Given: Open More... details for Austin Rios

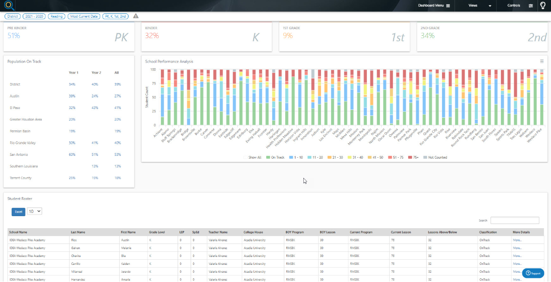Looking at the screenshot, I should (516, 240).
